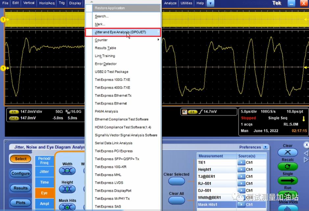Switch to the Period/Freq tab
The height and width of the screenshot is (211, 309).
pyautogui.click(x=44, y=161)
